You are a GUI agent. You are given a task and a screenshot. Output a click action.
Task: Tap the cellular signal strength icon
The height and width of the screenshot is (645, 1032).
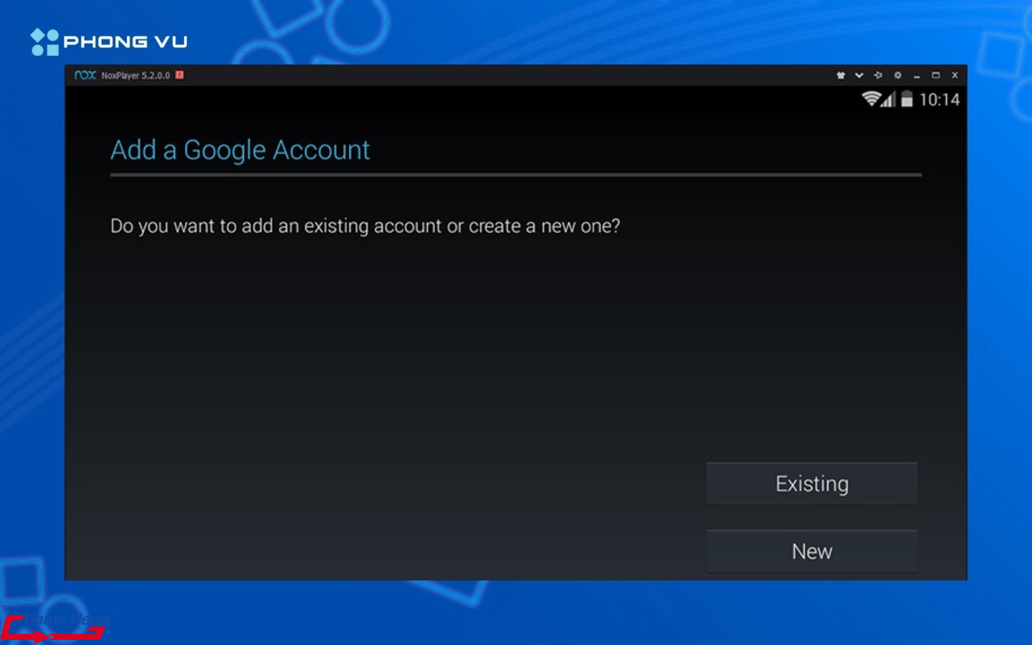889,100
